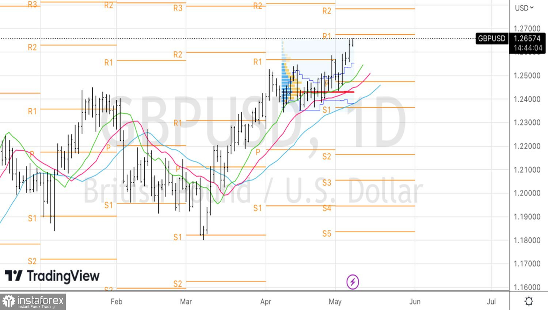Click the instaforex logo
The image size is (548, 310).
point(33,302)
